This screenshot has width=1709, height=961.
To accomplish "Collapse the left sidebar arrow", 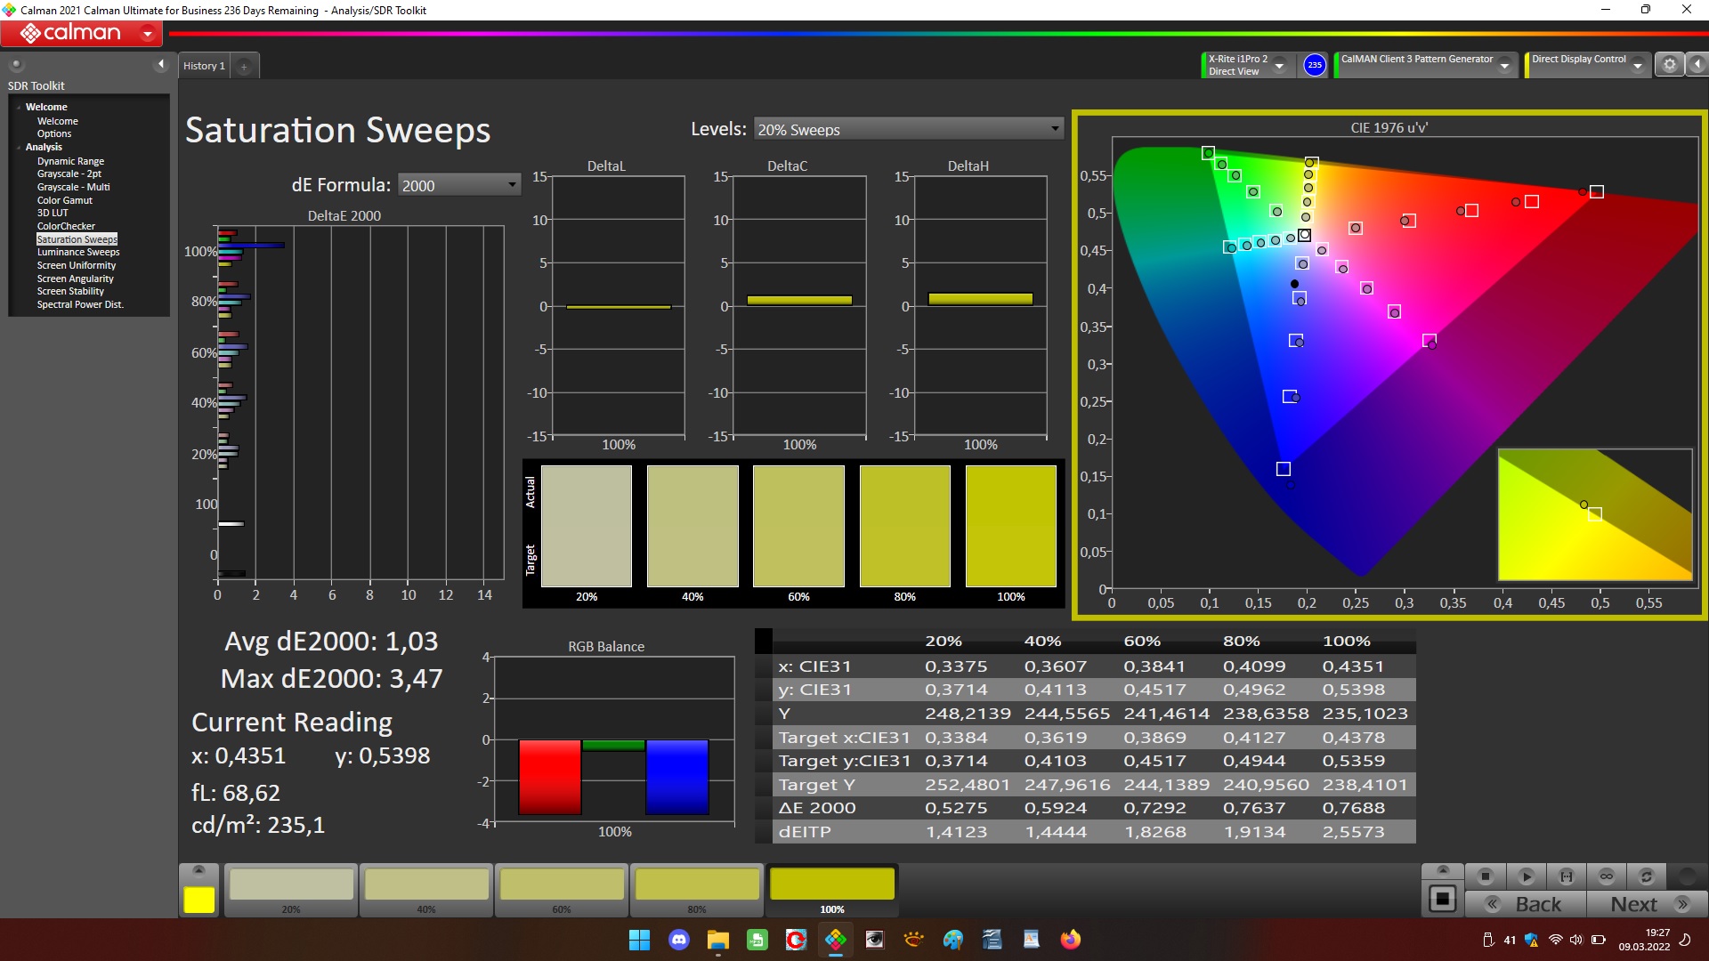I will coord(161,64).
